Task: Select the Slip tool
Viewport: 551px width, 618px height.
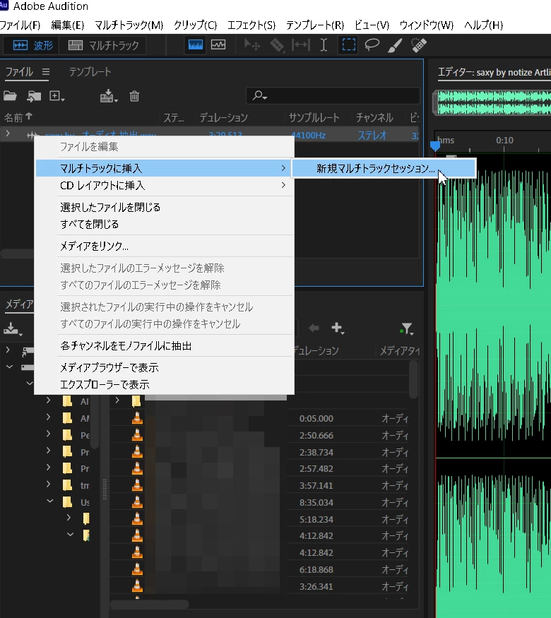Action: pos(301,45)
